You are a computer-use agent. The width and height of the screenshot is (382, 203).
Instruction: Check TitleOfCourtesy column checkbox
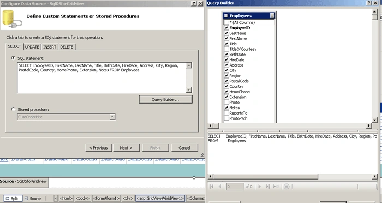(226, 49)
